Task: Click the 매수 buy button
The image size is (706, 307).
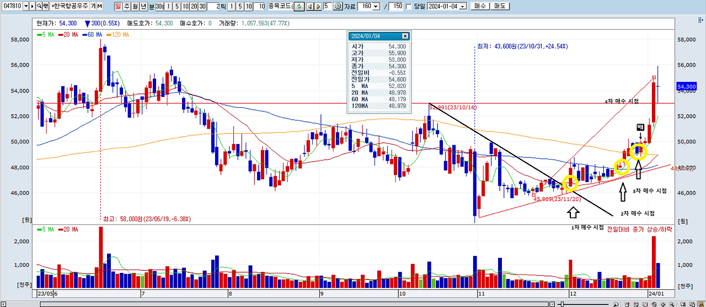Action: pos(480,6)
